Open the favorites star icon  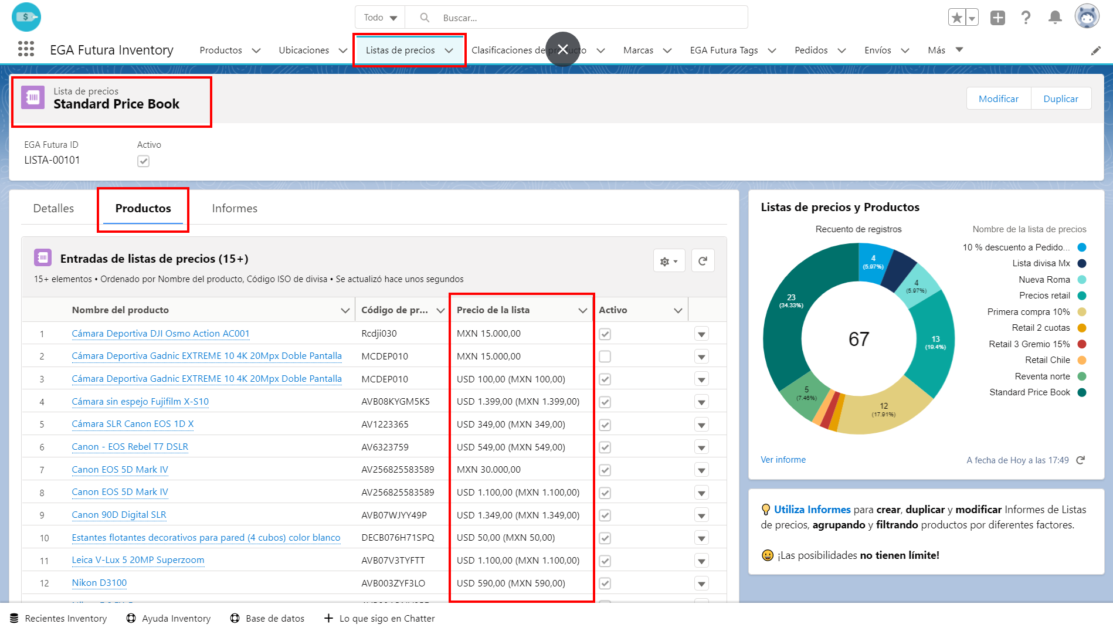pyautogui.click(x=956, y=18)
